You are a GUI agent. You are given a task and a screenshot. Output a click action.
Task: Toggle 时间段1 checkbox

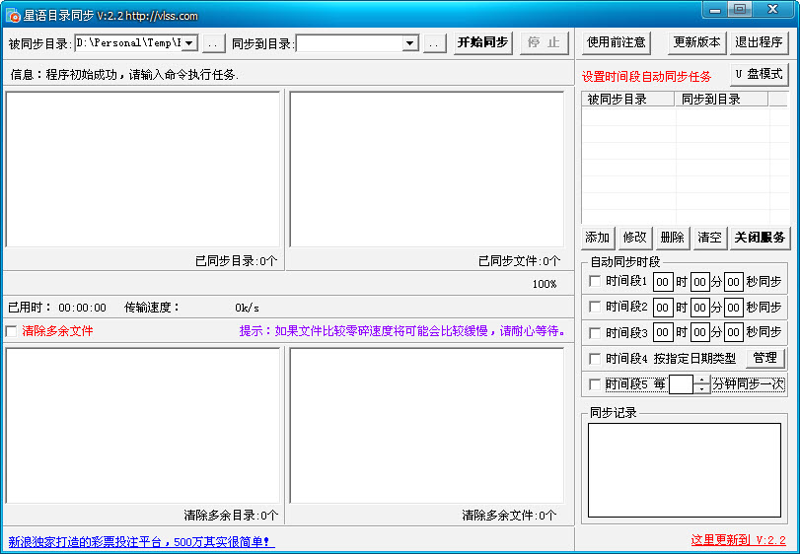pyautogui.click(x=595, y=281)
